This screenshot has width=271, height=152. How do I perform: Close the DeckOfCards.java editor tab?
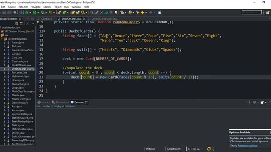pos(84,19)
